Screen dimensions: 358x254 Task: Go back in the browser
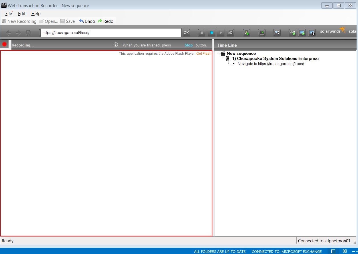(x=8, y=33)
